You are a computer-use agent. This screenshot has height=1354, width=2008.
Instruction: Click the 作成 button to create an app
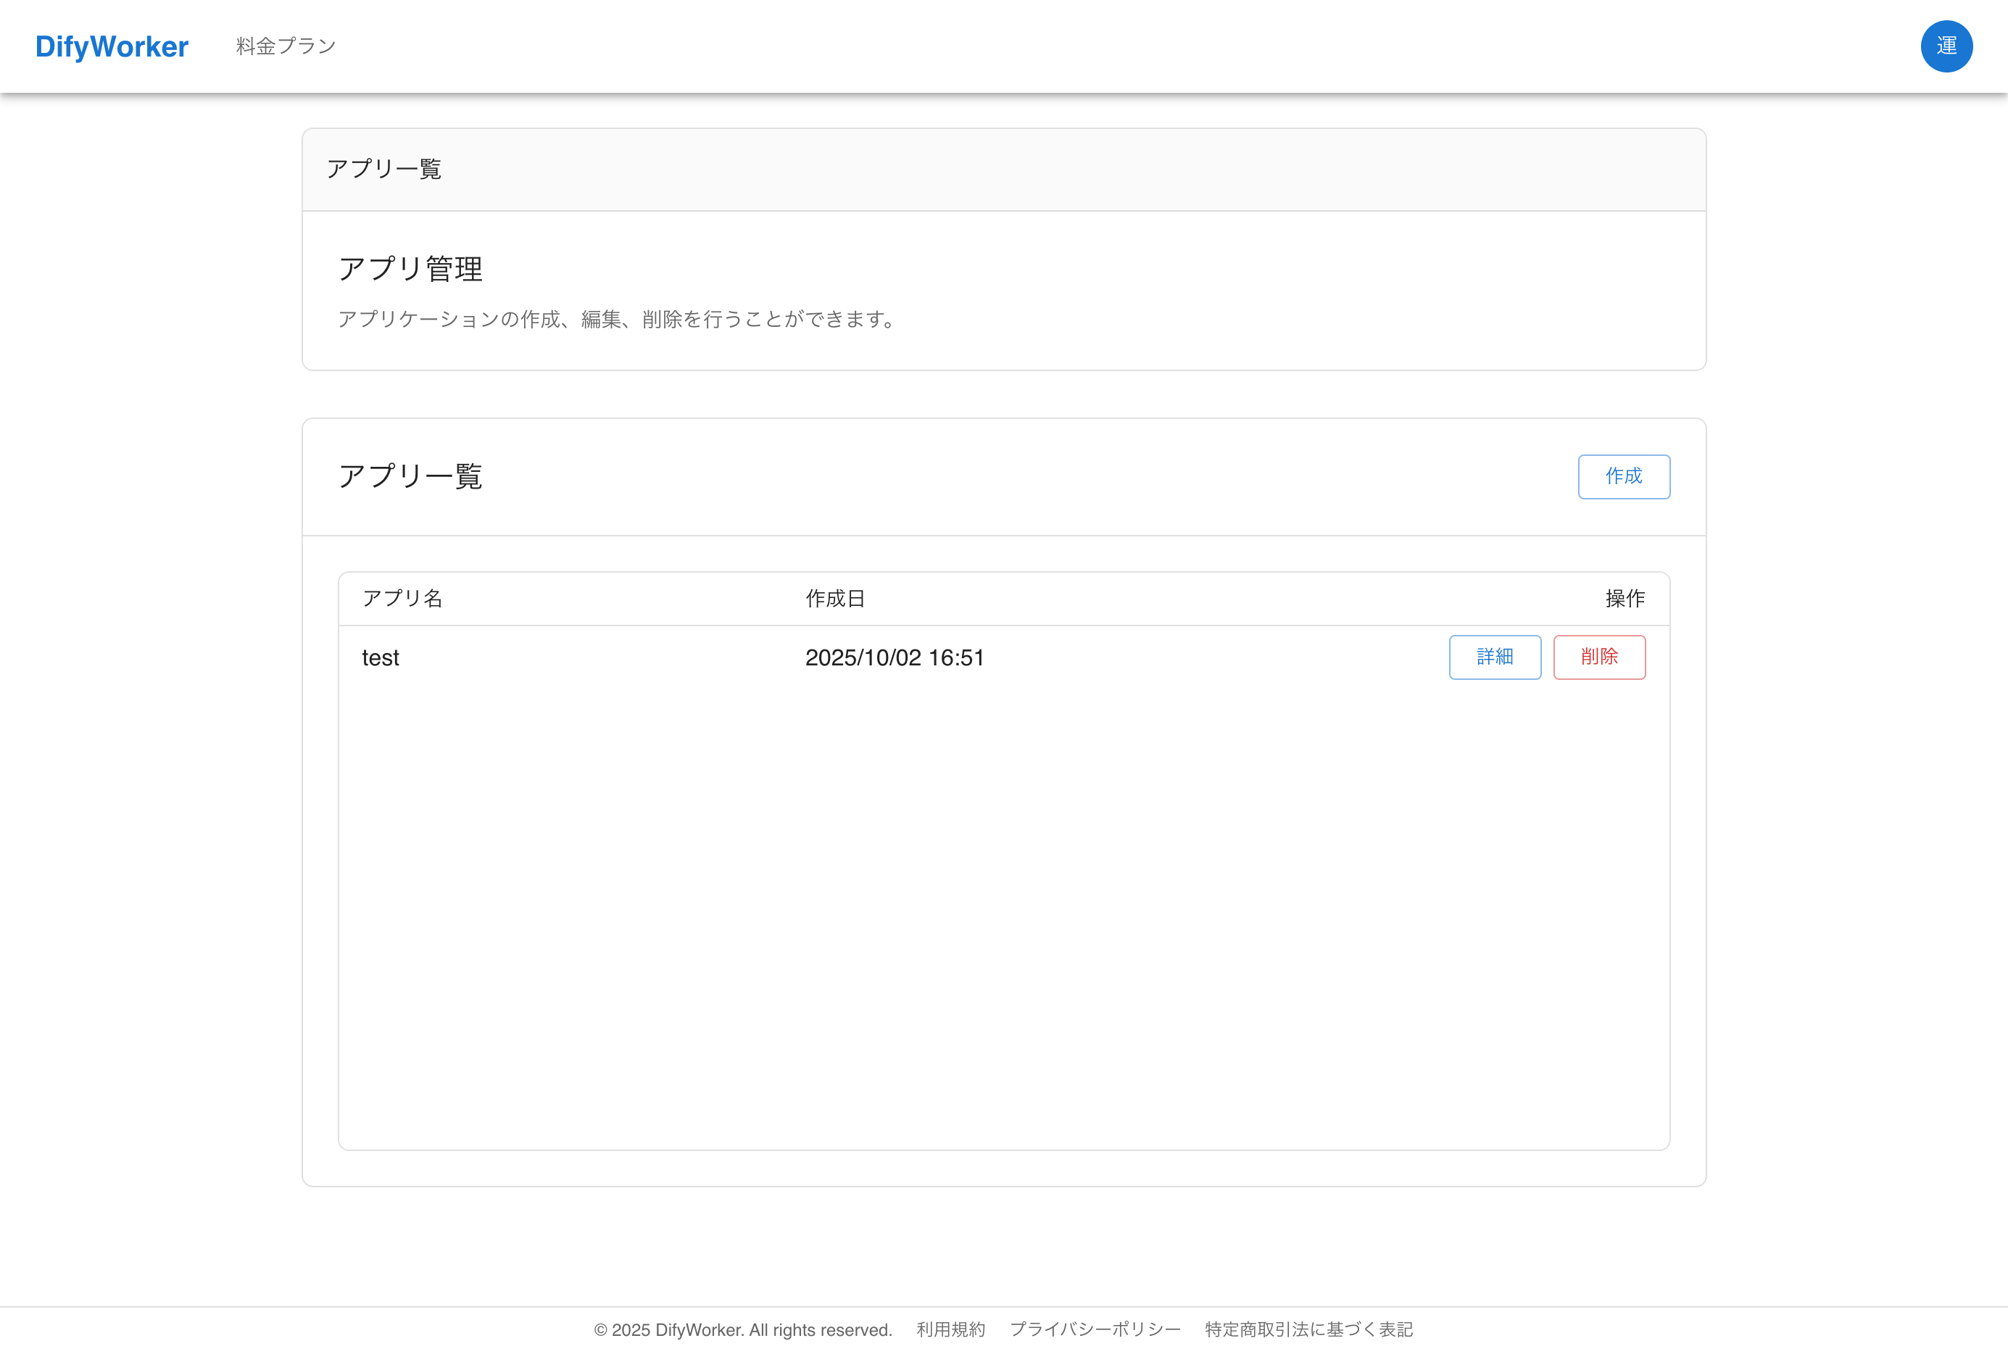(x=1623, y=475)
